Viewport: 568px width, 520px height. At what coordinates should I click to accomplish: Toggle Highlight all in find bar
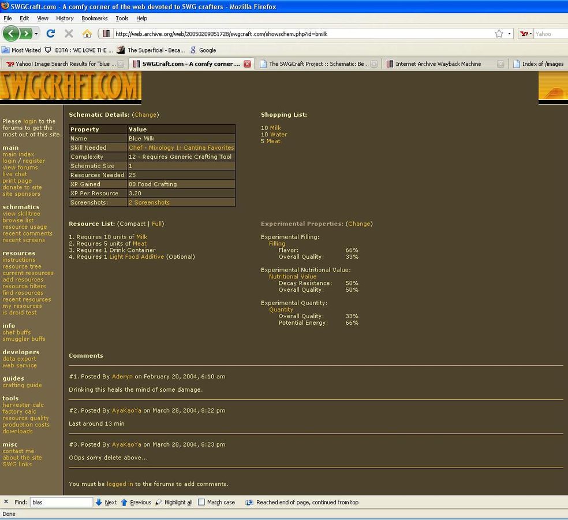pyautogui.click(x=159, y=502)
